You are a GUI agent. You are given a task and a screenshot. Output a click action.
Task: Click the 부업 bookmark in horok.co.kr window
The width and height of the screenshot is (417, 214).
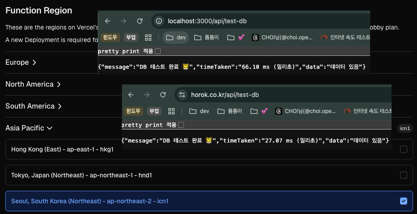pyautogui.click(x=154, y=111)
